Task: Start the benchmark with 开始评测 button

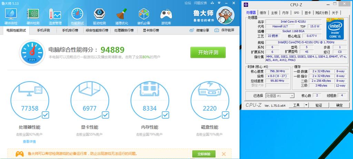Action: tap(208, 53)
